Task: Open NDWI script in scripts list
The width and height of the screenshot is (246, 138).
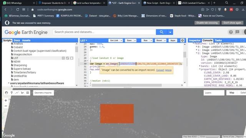Action: click(17, 62)
